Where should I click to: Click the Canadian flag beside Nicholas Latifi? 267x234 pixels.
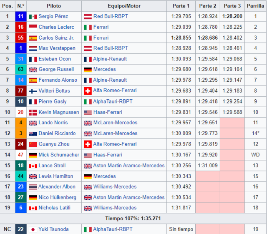33,208
